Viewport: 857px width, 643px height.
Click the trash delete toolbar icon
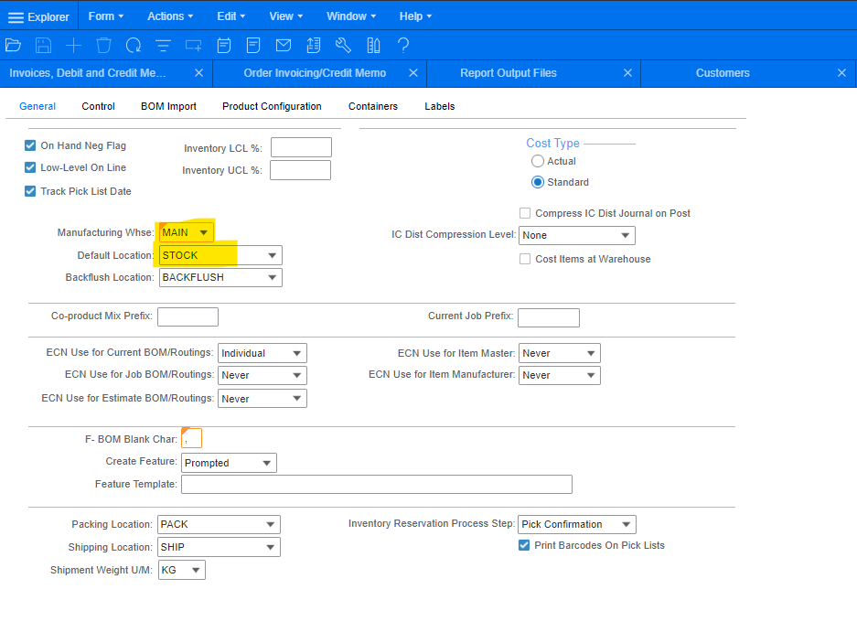(103, 45)
